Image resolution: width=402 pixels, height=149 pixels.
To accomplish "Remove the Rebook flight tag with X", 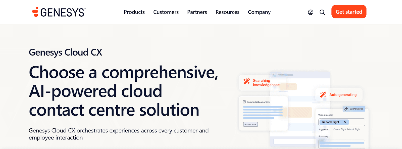I will (345, 122).
